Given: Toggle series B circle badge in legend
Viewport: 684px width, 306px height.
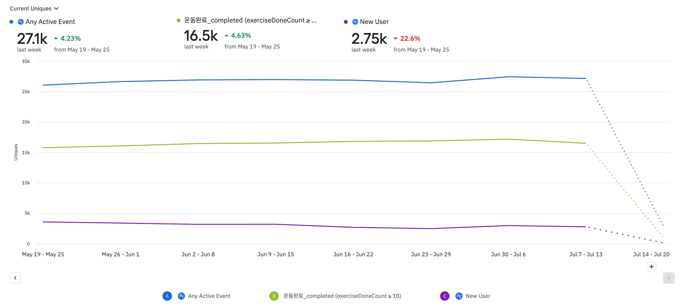Looking at the screenshot, I should click(274, 296).
